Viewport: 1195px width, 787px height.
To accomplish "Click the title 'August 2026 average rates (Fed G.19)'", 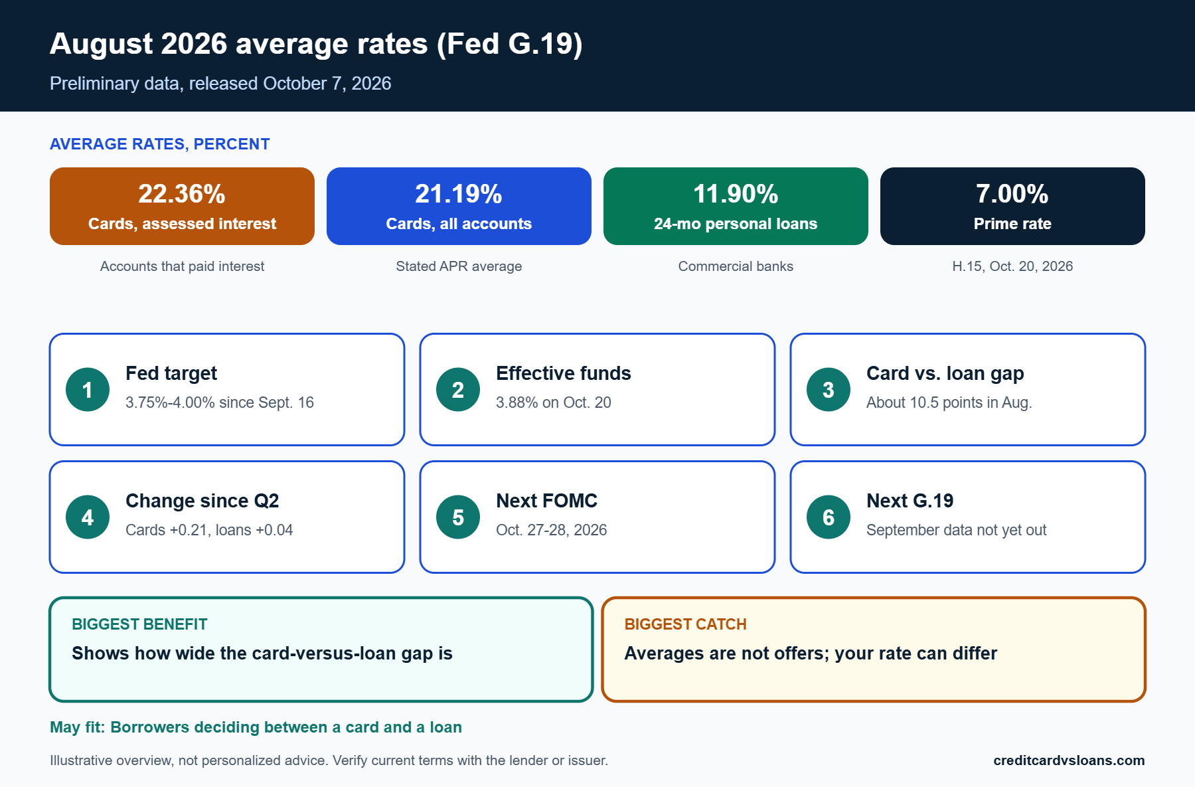I will pyautogui.click(x=316, y=44).
